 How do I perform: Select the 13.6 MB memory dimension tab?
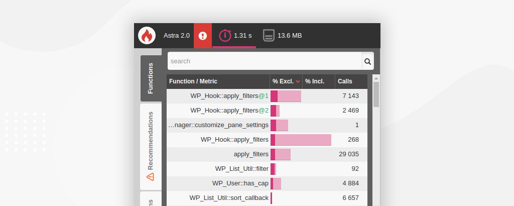282,36
